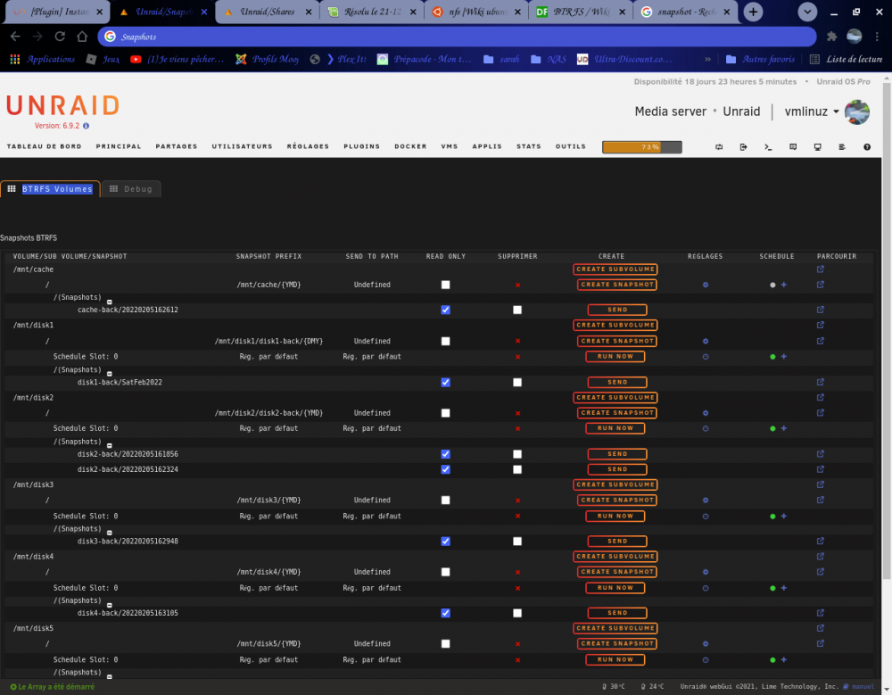Open browse link for /mnt/cache volume
Screen dimensions: 892x695
pos(821,269)
